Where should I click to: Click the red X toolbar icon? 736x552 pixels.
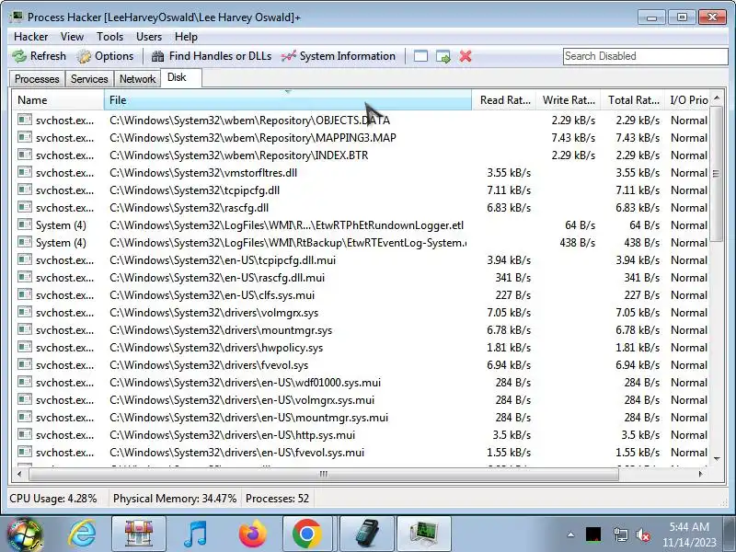tap(466, 56)
